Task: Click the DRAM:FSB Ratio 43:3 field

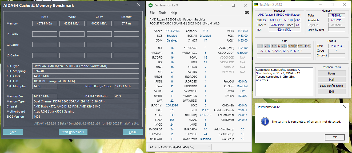Action: 126,96
